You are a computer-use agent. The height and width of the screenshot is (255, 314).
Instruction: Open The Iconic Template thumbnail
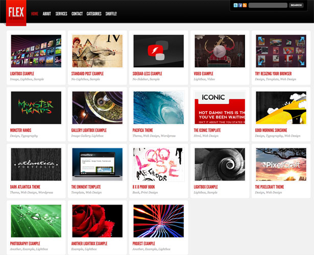click(x=220, y=108)
